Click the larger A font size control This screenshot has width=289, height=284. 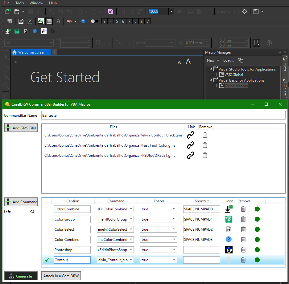click(188, 61)
